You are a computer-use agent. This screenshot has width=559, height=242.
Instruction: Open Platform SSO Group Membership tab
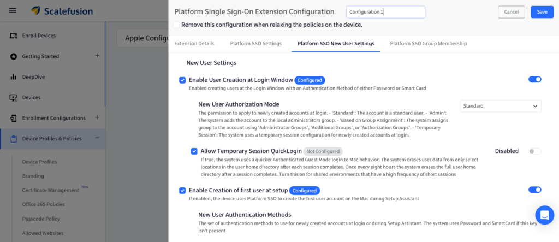pos(428,43)
